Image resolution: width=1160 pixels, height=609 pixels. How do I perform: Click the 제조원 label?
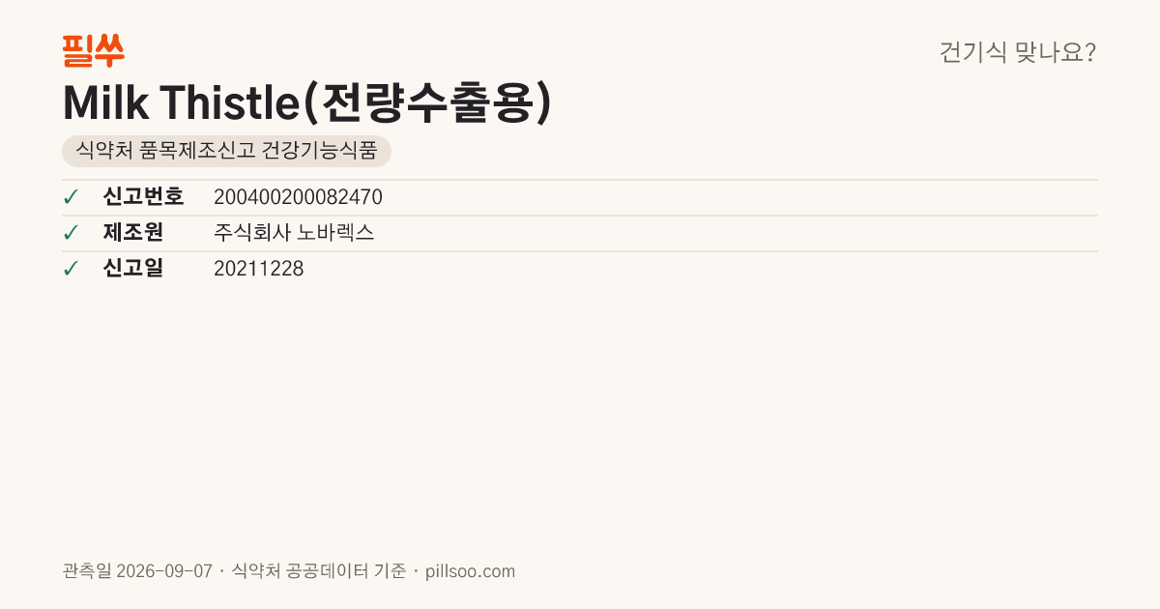132,233
